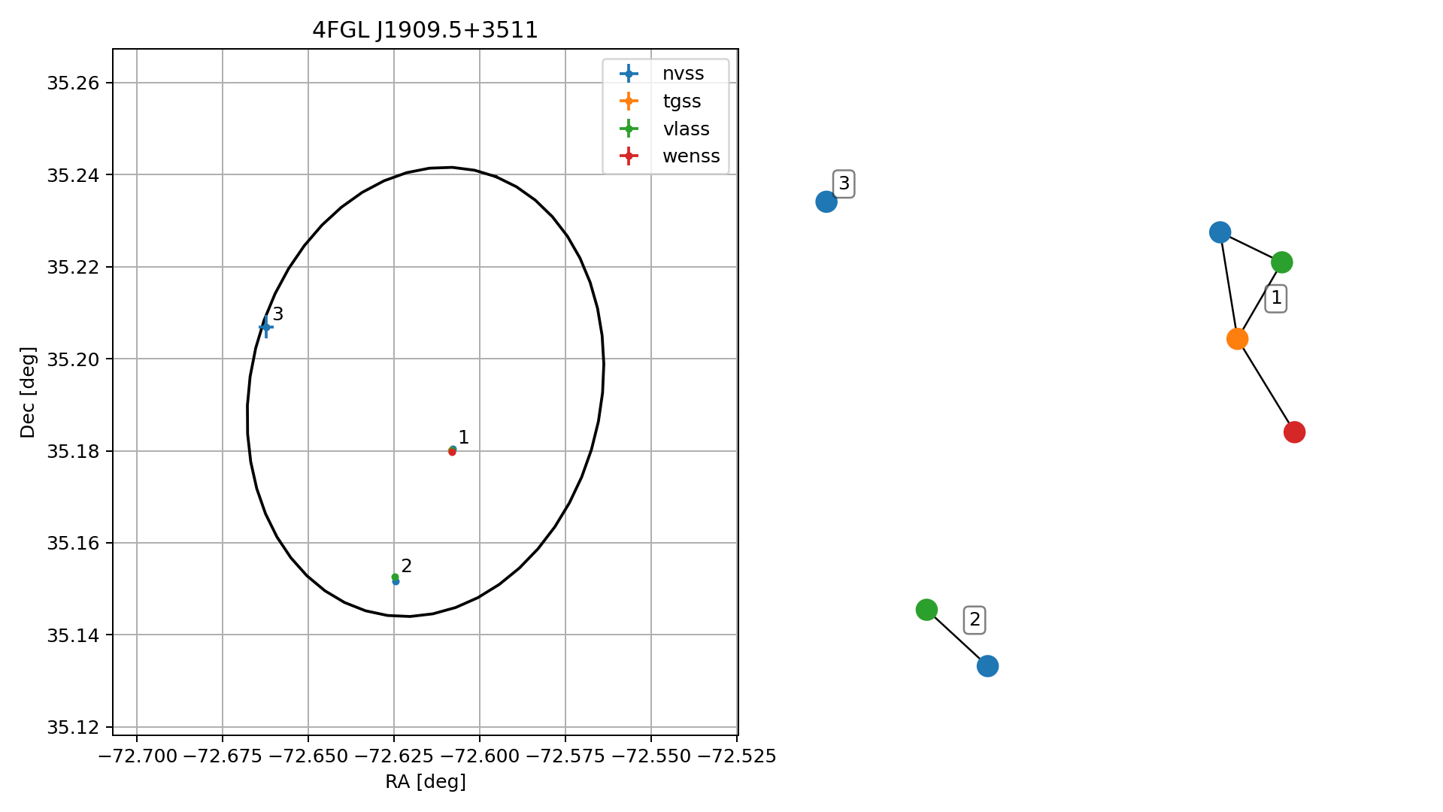Click the blue nvss legend marker

pos(629,73)
